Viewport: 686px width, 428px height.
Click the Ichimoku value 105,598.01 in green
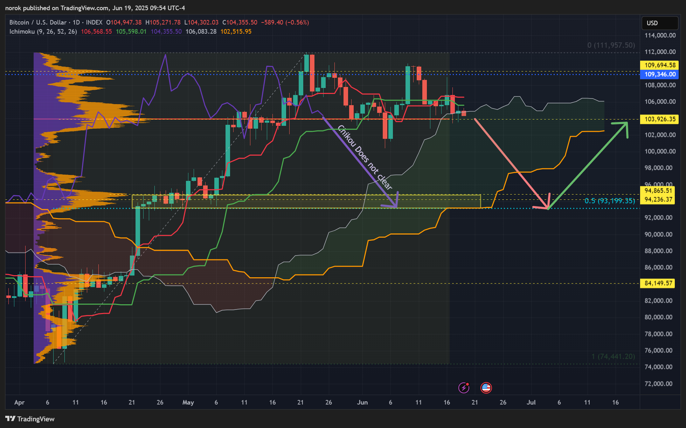click(131, 32)
